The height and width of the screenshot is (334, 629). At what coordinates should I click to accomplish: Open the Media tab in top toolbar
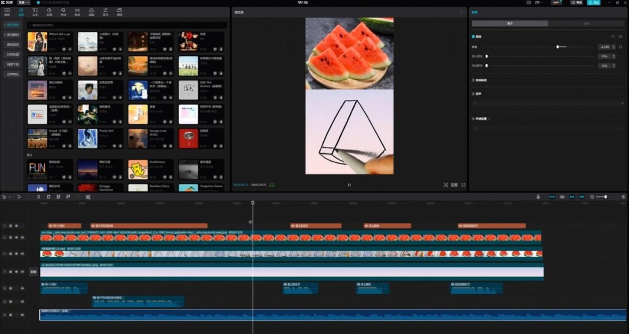(7, 12)
